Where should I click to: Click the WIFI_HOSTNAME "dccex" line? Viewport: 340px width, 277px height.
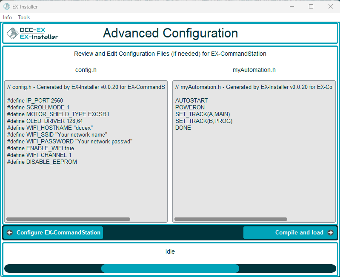coord(50,128)
